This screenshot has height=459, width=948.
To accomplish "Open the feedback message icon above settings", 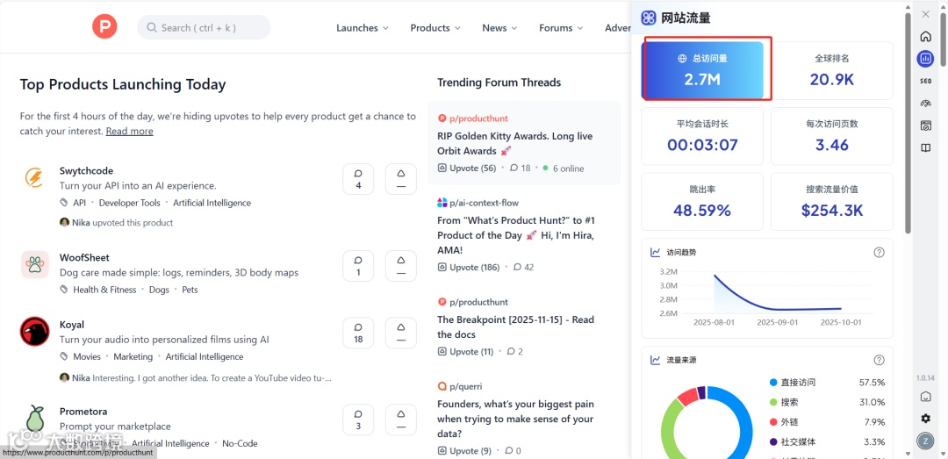I will (925, 397).
